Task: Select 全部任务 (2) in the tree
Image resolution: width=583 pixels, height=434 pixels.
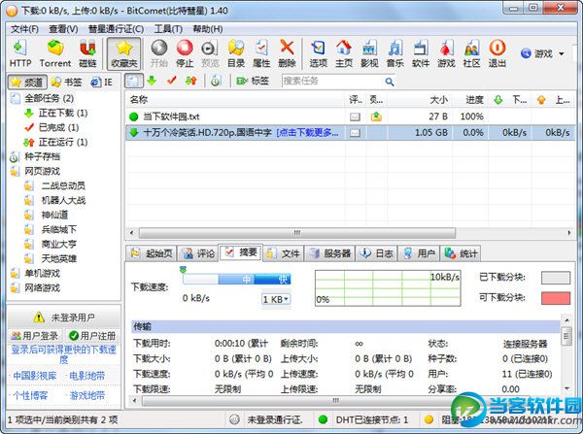Action: pyautogui.click(x=50, y=98)
